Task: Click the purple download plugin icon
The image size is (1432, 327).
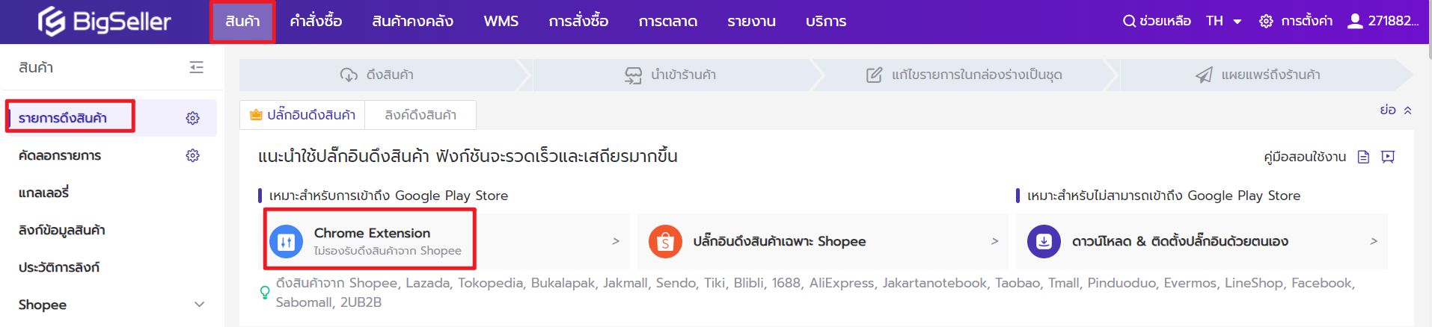Action: coord(1044,241)
